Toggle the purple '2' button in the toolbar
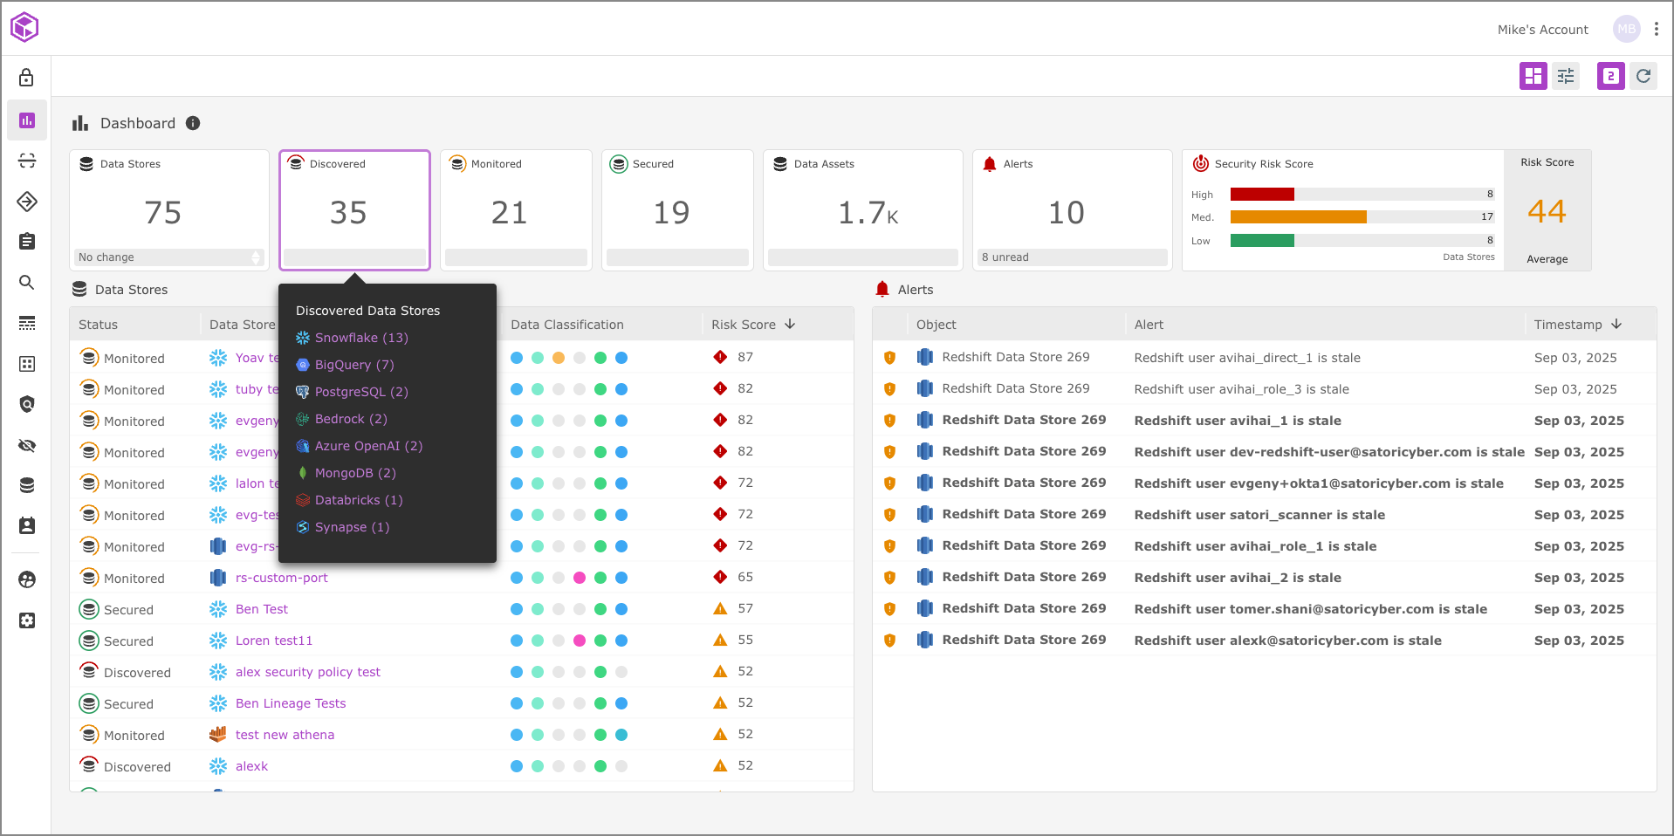Screen dimensions: 1674x836 (1610, 76)
